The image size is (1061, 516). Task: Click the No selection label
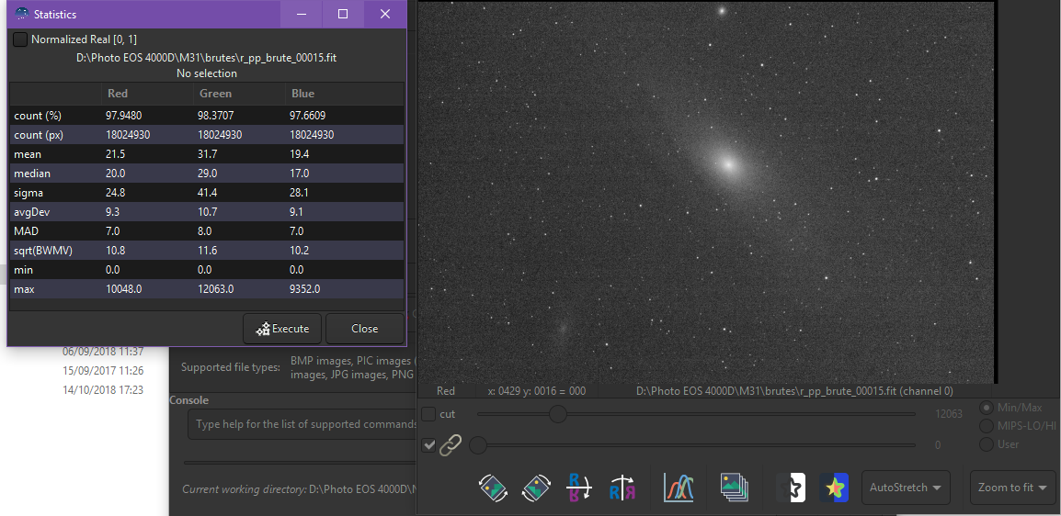(206, 73)
